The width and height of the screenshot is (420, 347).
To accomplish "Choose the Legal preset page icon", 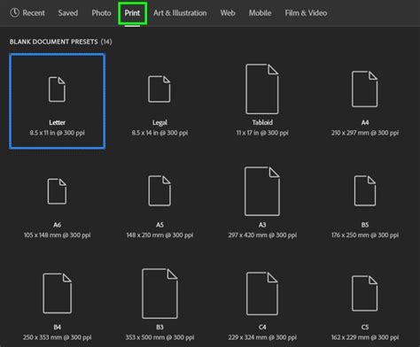I will coord(159,89).
